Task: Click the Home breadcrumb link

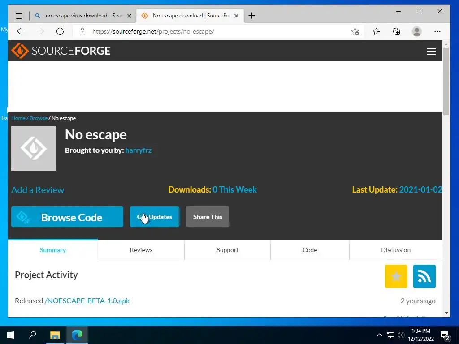Action: pos(18,118)
